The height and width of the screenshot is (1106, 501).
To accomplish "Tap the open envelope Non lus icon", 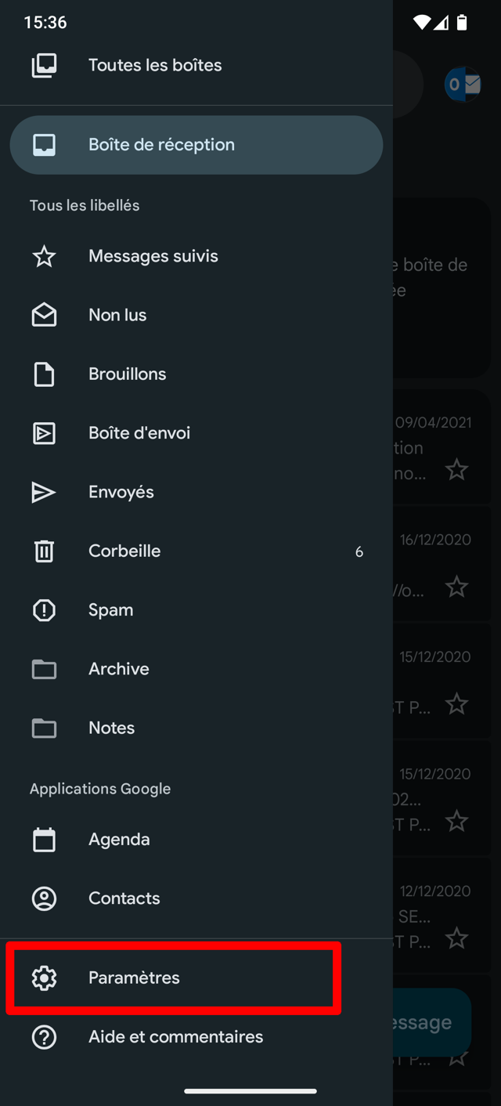I will [x=44, y=315].
